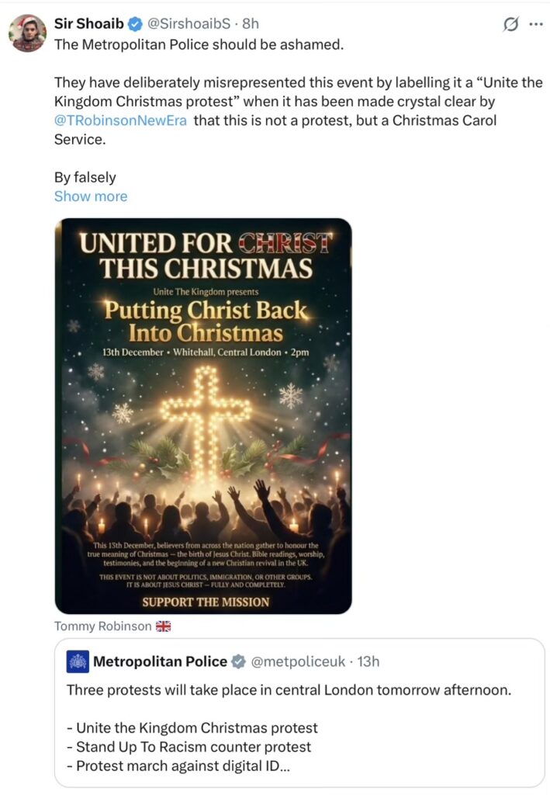Click the text 'should be ashamed' in the post
This screenshot has height=795, width=550.
285,44
